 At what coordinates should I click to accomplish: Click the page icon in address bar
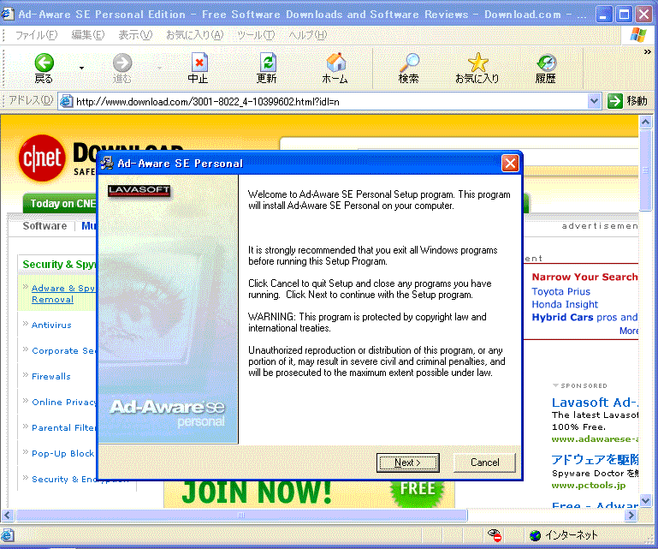tap(66, 101)
